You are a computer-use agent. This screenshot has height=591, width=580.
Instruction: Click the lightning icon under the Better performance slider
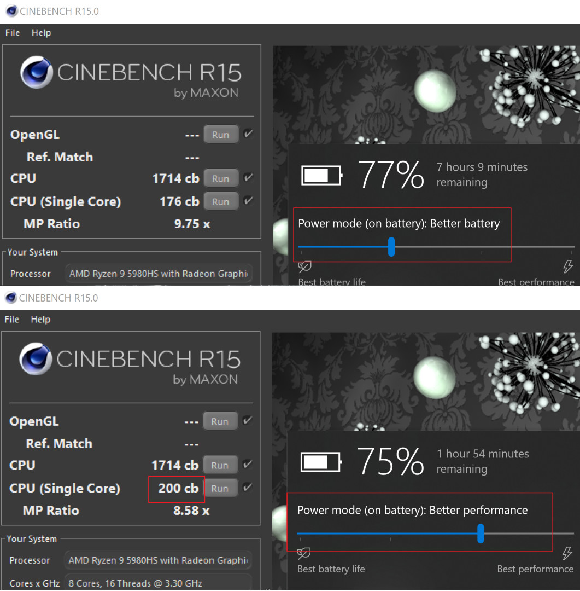[567, 553]
